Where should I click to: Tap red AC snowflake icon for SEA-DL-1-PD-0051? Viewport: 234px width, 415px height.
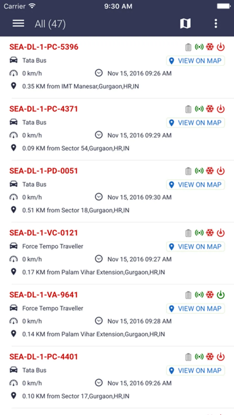[210, 171]
